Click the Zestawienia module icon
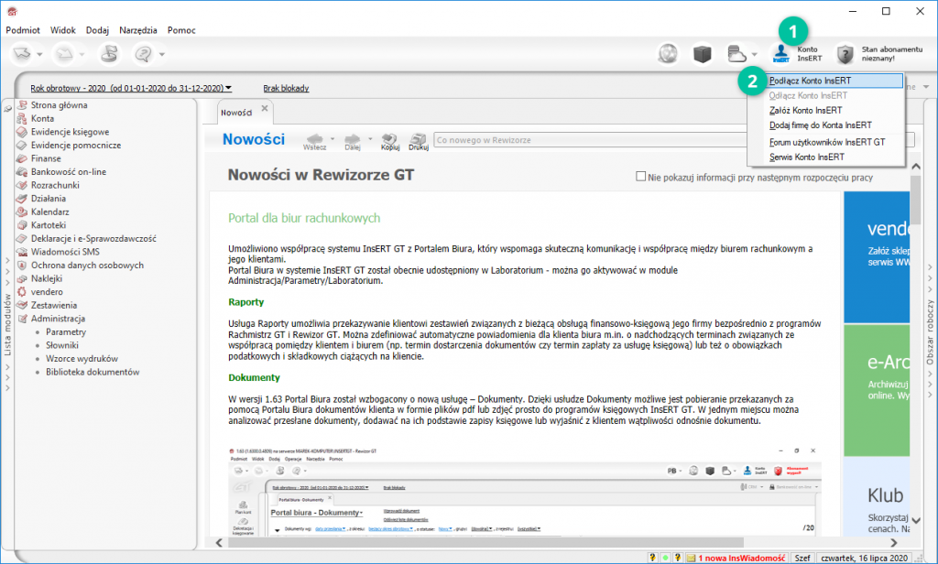The width and height of the screenshot is (938, 564). point(22,305)
